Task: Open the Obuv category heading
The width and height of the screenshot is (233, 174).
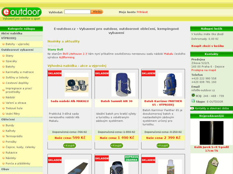Action: coord(5,169)
